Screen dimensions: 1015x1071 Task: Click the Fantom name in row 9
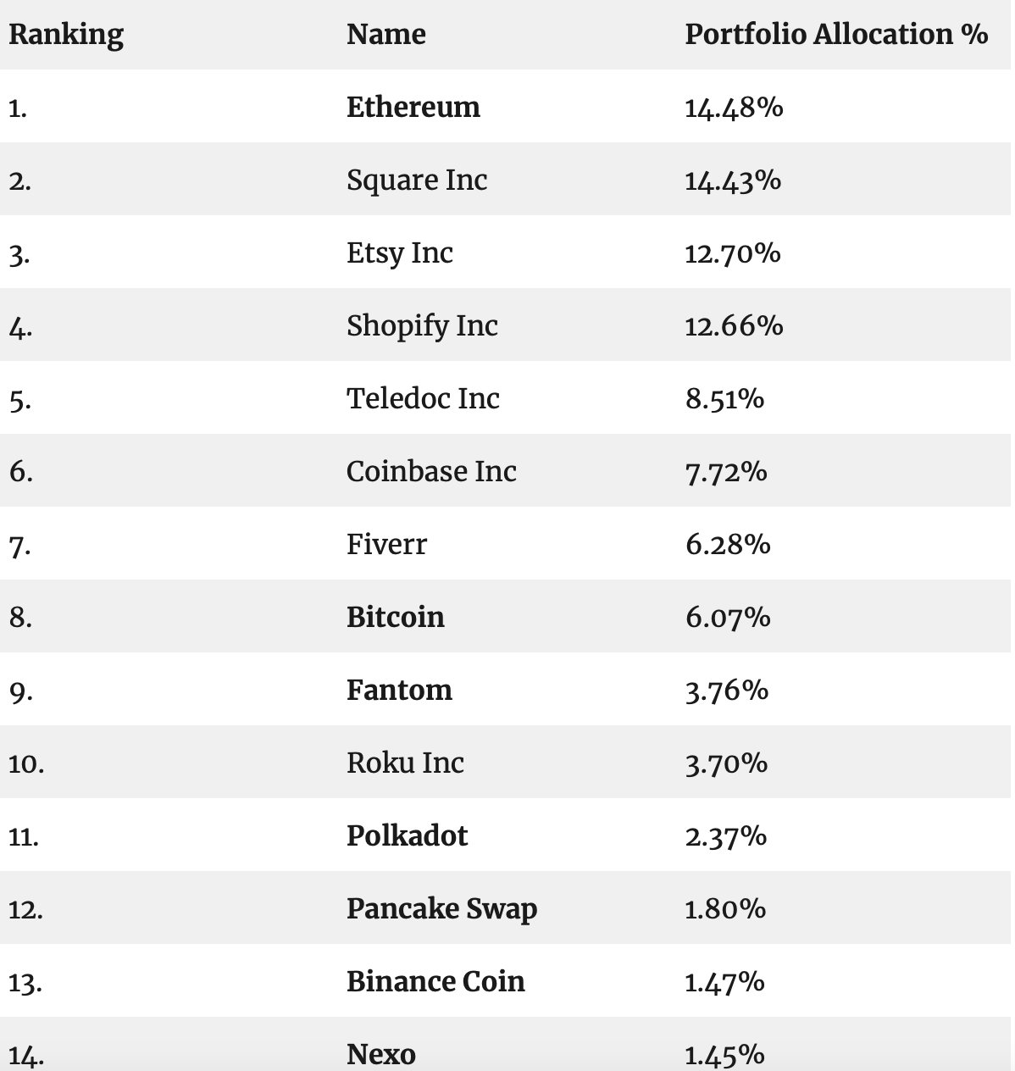tap(399, 690)
